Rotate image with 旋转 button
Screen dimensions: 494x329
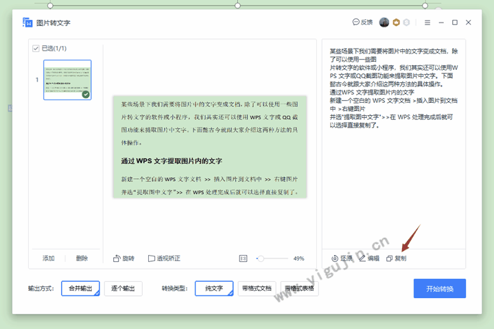click(x=123, y=258)
